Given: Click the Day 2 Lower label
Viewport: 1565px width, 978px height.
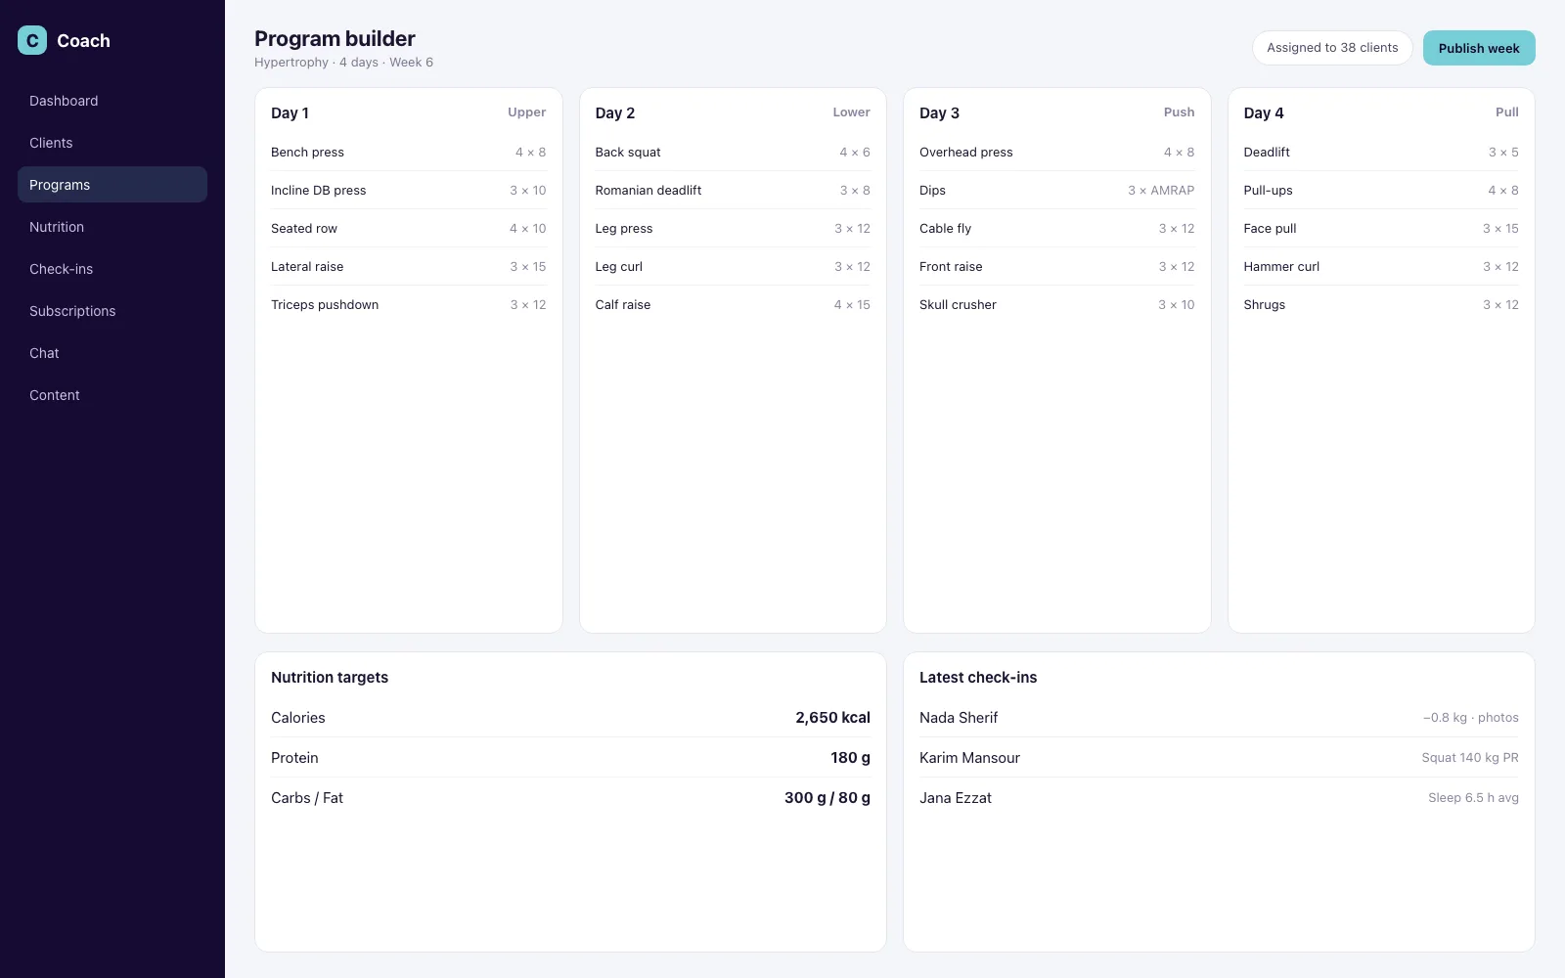Looking at the screenshot, I should tap(851, 112).
